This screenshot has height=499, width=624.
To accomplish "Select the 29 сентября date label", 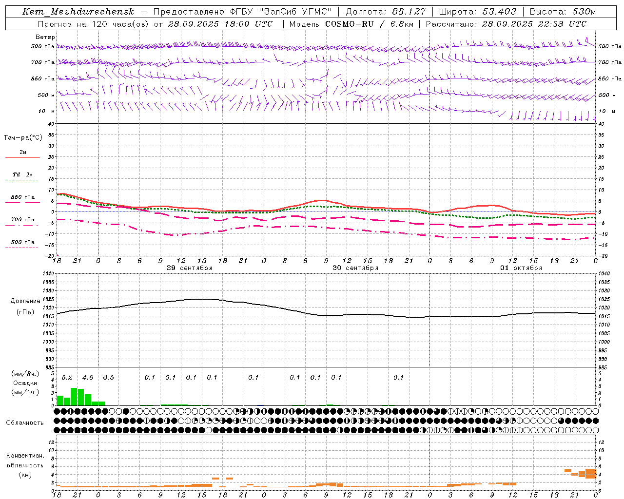I will [189, 268].
